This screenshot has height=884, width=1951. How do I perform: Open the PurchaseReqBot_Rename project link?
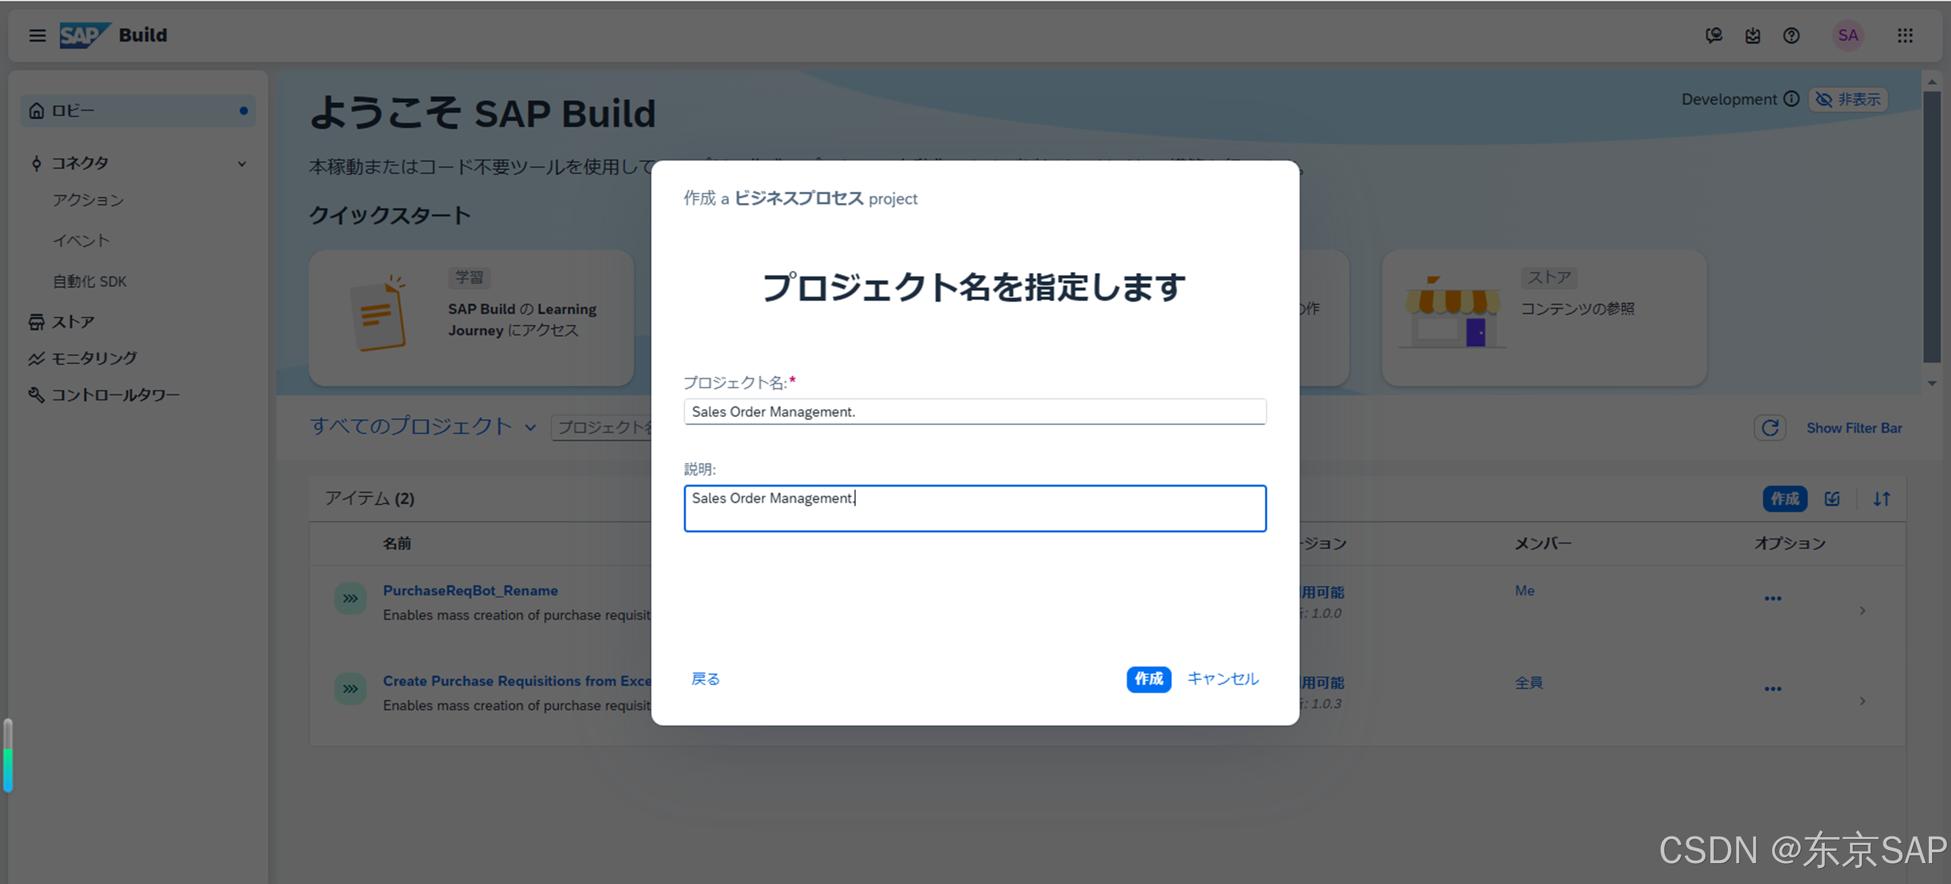pyautogui.click(x=470, y=590)
